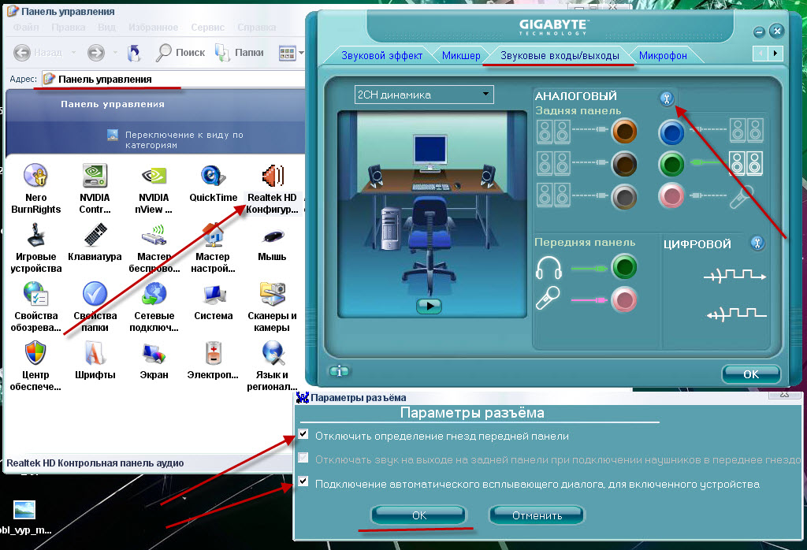This screenshot has width=807, height=550.
Task: Open Клавиатура settings icon
Action: coord(95,243)
